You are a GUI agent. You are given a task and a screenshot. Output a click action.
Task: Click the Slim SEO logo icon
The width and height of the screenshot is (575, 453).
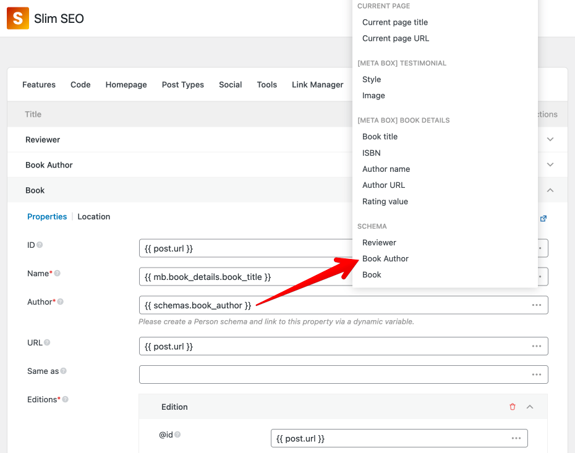pos(17,19)
